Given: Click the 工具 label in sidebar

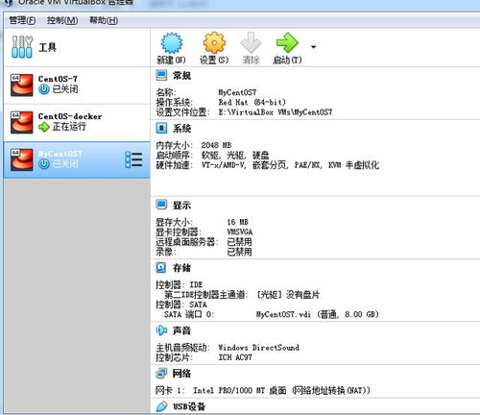Looking at the screenshot, I should [47, 47].
